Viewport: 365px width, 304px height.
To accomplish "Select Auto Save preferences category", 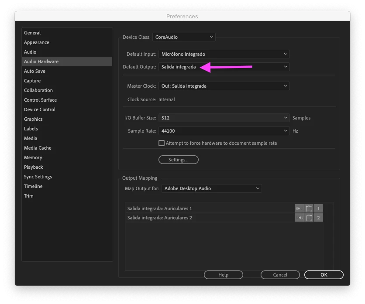I will (67, 71).
